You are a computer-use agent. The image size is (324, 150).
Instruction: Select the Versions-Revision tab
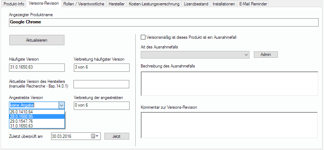click(44, 4)
